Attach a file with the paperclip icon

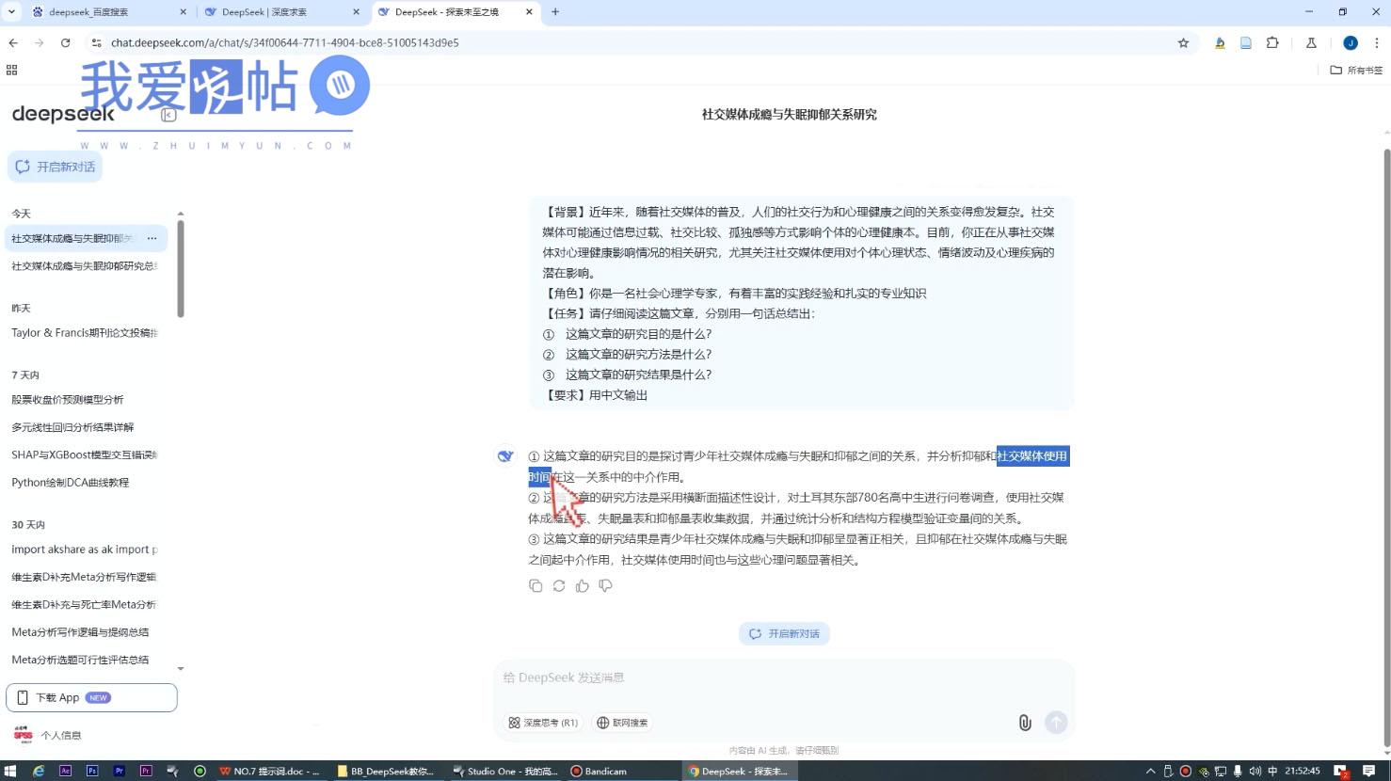click(x=1025, y=723)
